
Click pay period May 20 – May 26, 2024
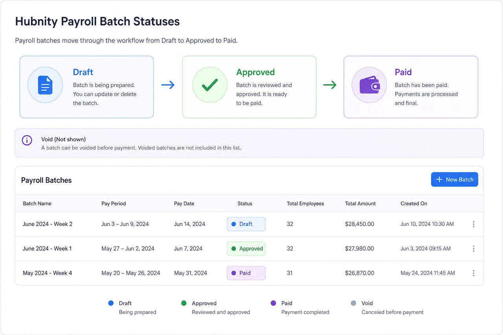[x=131, y=273]
